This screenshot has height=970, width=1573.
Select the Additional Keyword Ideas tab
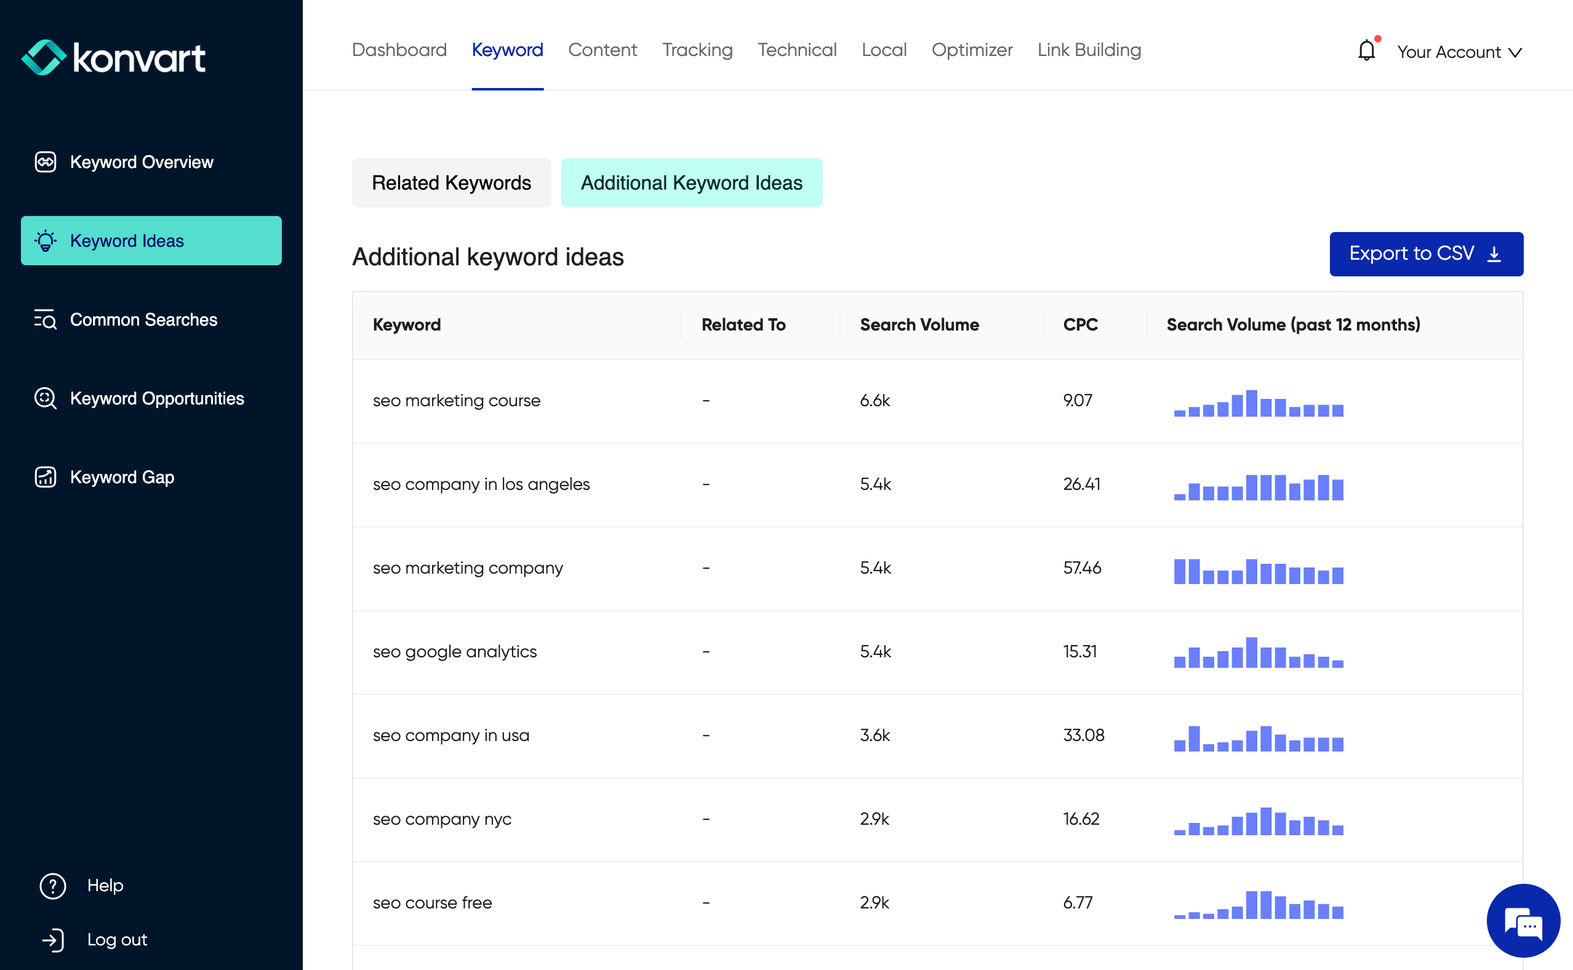(x=690, y=183)
